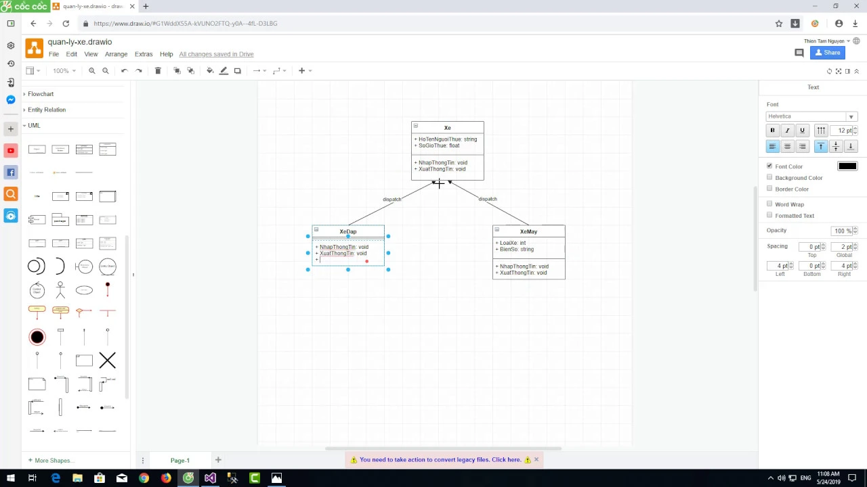Open the Help menu
867x487 pixels.
tap(166, 54)
